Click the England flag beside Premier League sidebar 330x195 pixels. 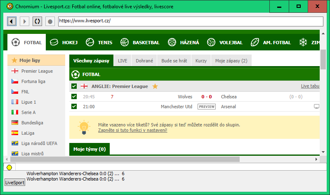tap(15, 71)
